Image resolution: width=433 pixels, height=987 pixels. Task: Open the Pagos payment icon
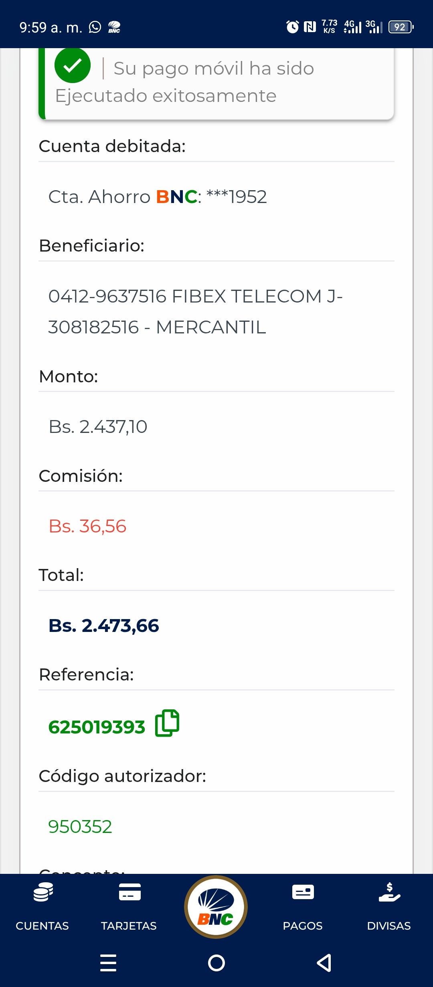click(303, 892)
